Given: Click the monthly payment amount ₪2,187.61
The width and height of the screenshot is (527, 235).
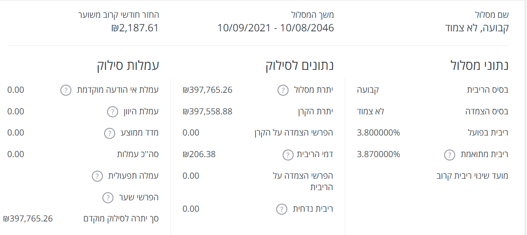Looking at the screenshot, I should point(135,28).
